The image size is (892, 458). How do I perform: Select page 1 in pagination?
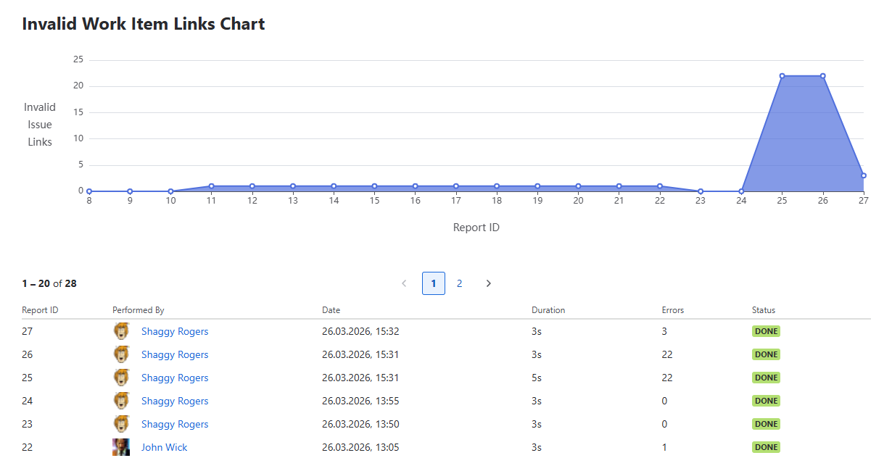[x=434, y=283]
